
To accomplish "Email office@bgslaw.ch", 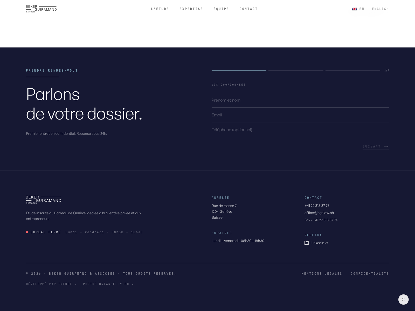I will [319, 213].
